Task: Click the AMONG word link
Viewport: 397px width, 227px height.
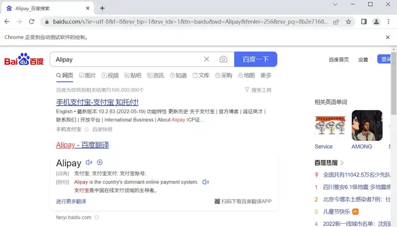Action: tap(362, 146)
